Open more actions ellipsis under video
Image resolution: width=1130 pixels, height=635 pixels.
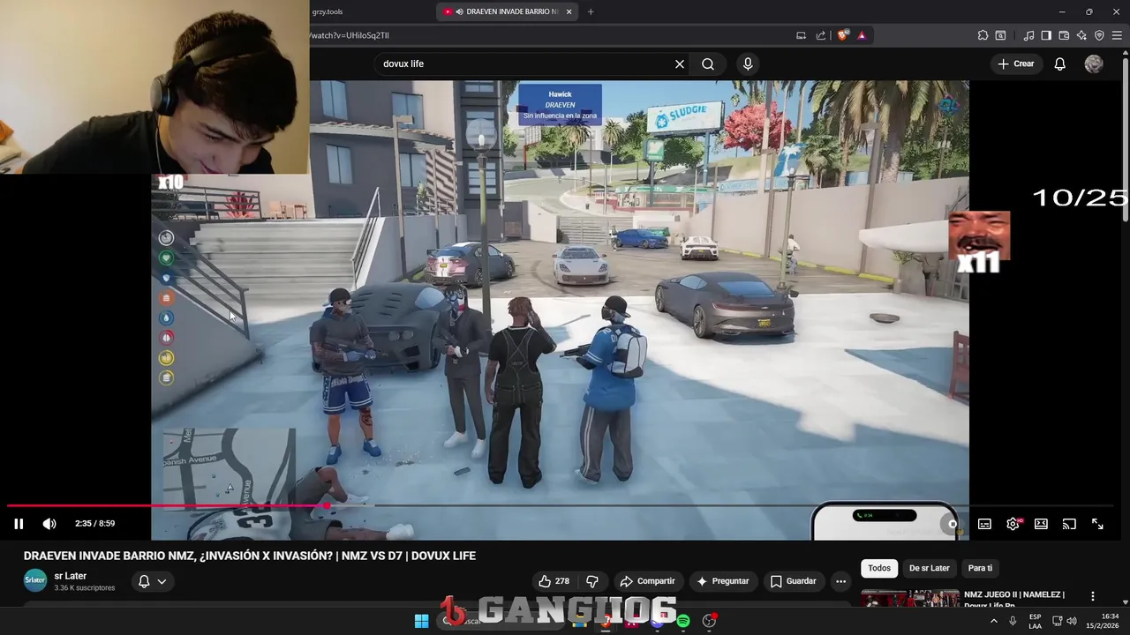coord(840,581)
